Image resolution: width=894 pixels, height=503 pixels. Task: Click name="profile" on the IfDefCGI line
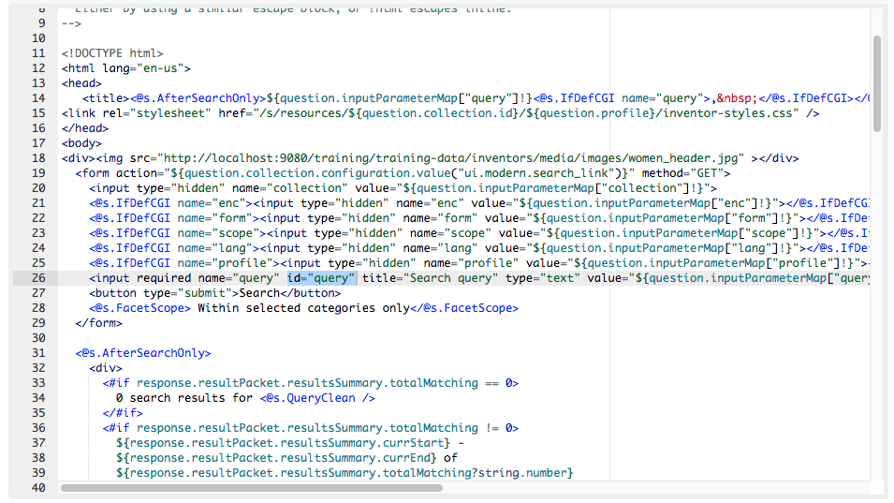click(x=226, y=263)
